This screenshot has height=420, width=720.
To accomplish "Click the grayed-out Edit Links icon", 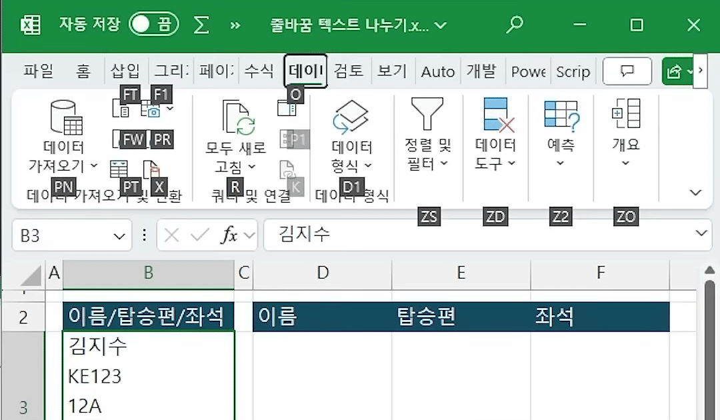I will (x=287, y=169).
